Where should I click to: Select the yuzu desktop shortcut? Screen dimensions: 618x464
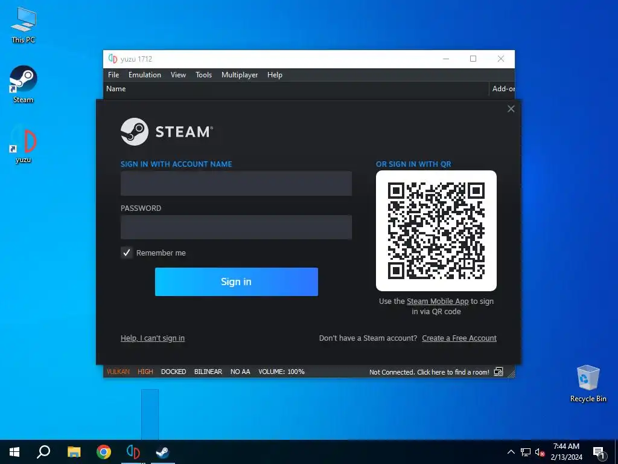pos(24,144)
